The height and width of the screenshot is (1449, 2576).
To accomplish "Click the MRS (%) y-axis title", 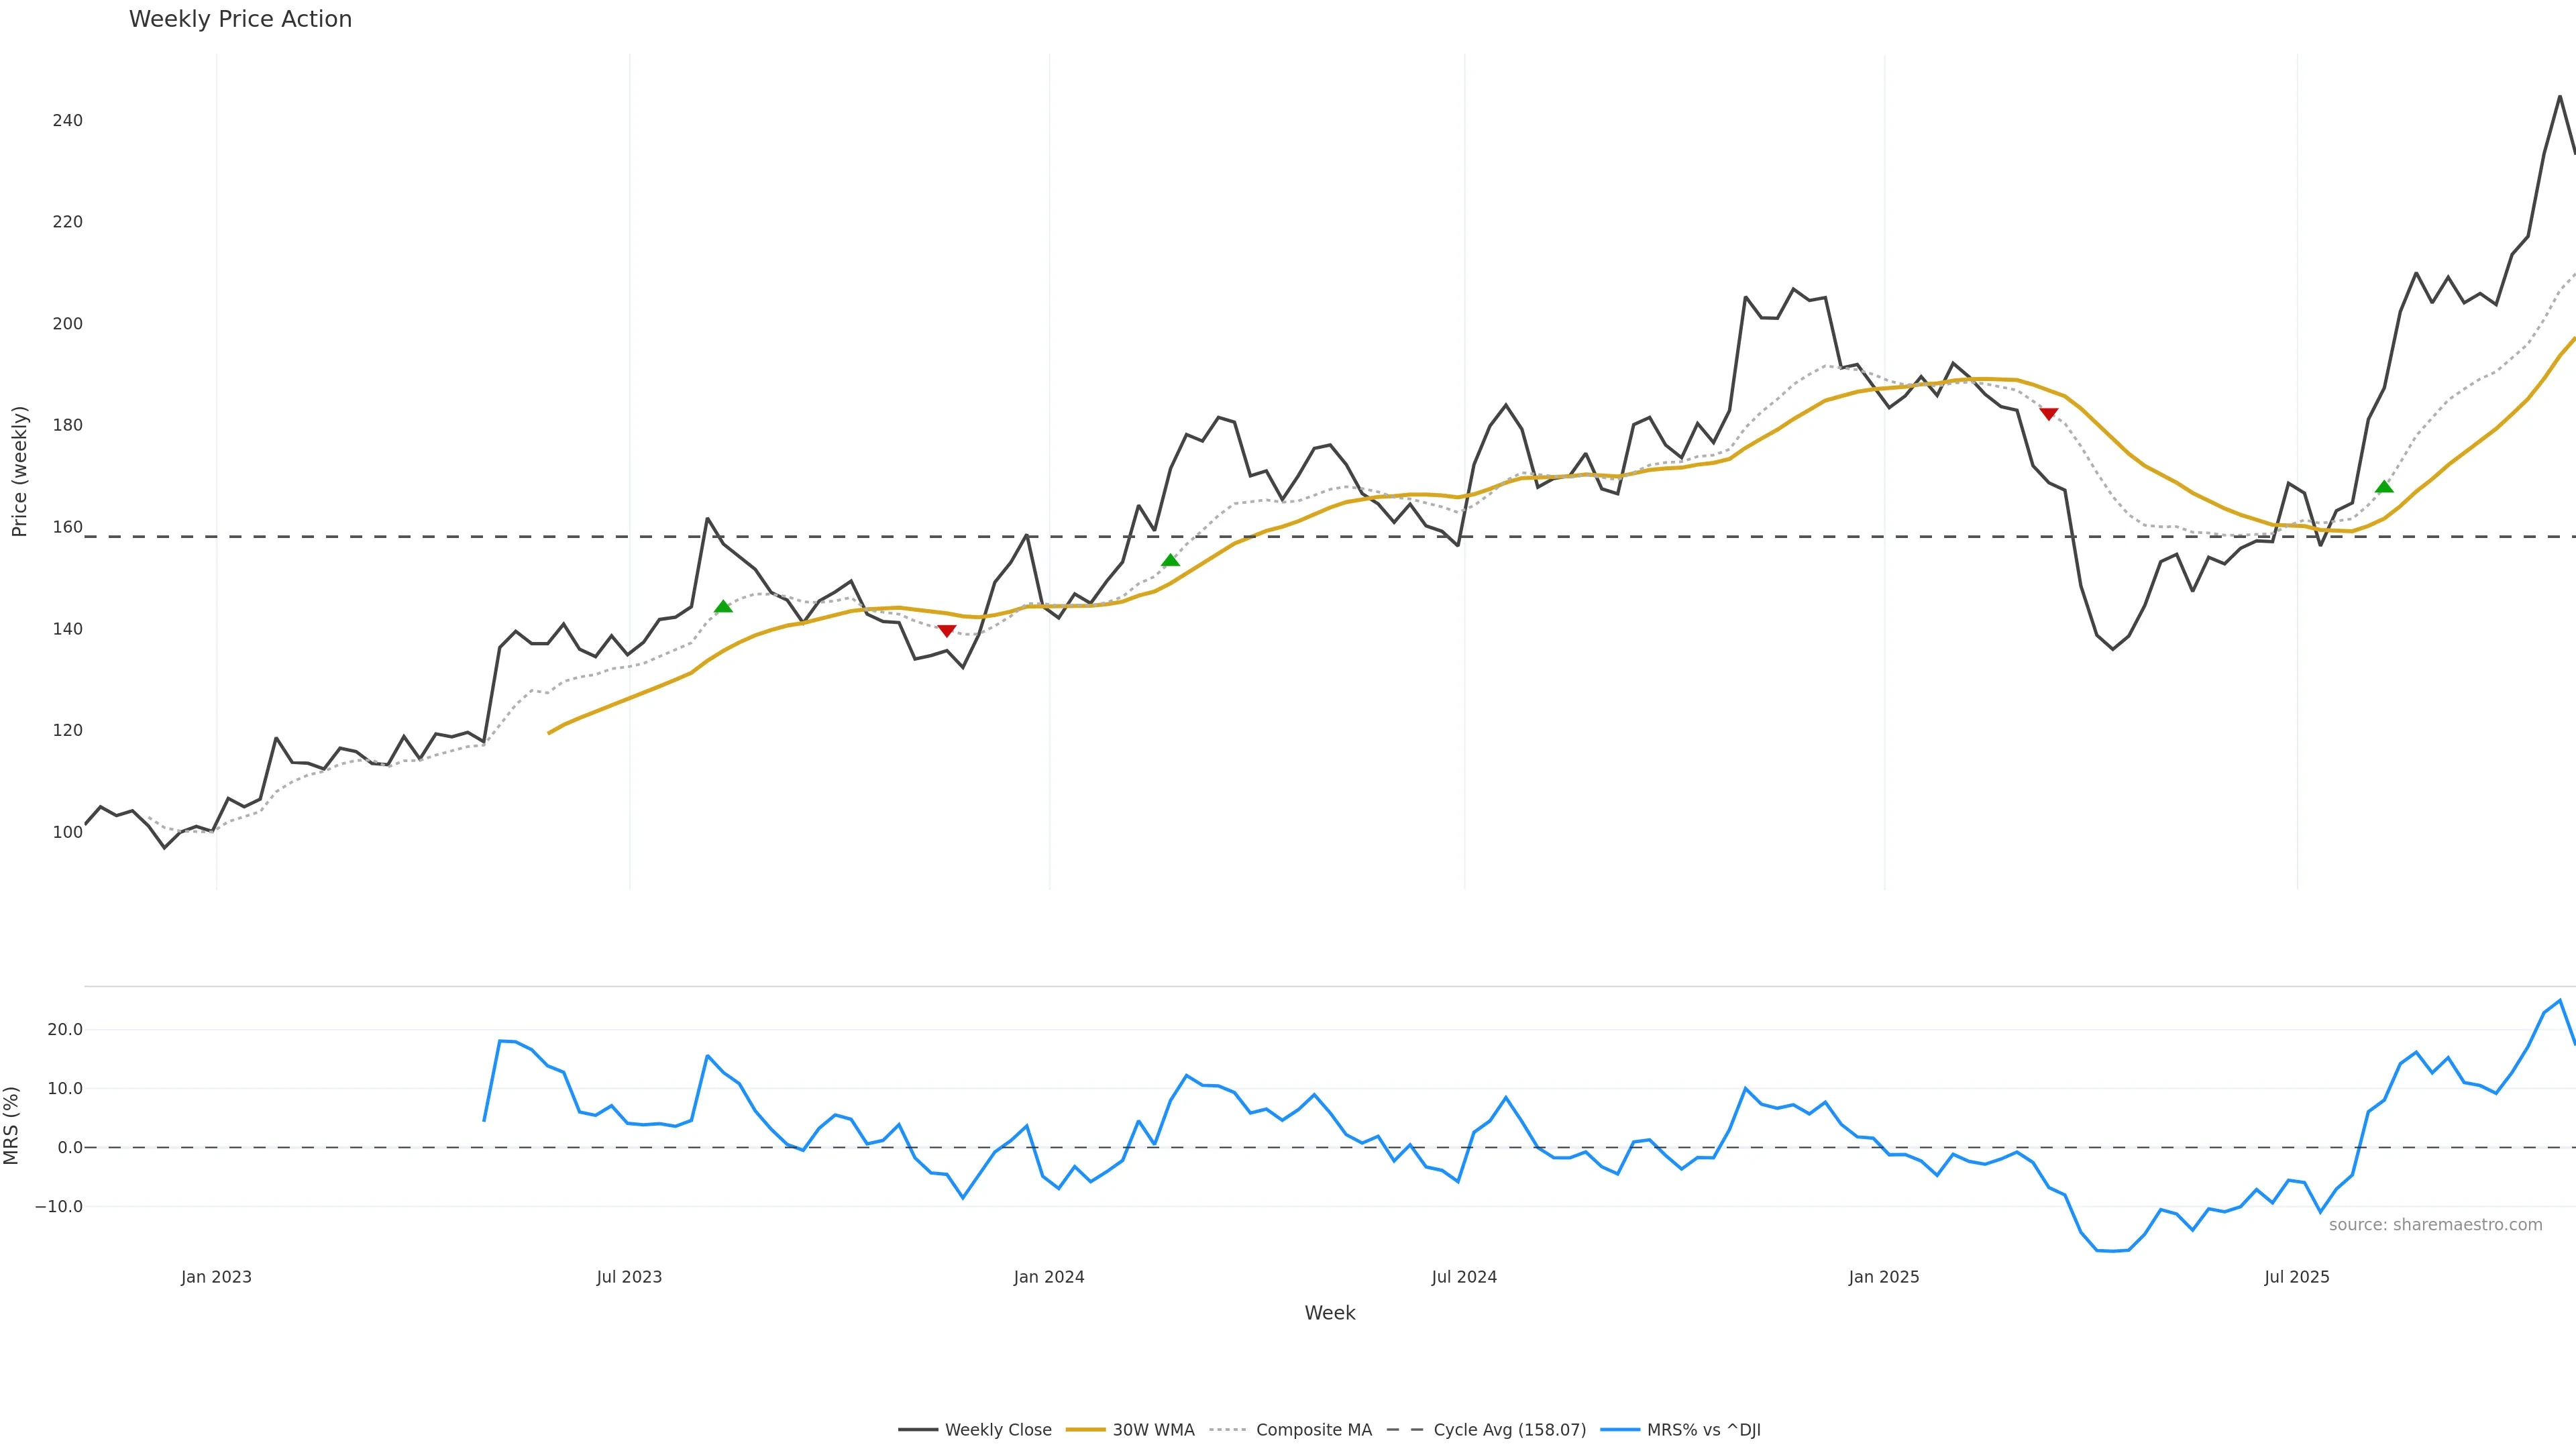I will [x=12, y=1125].
